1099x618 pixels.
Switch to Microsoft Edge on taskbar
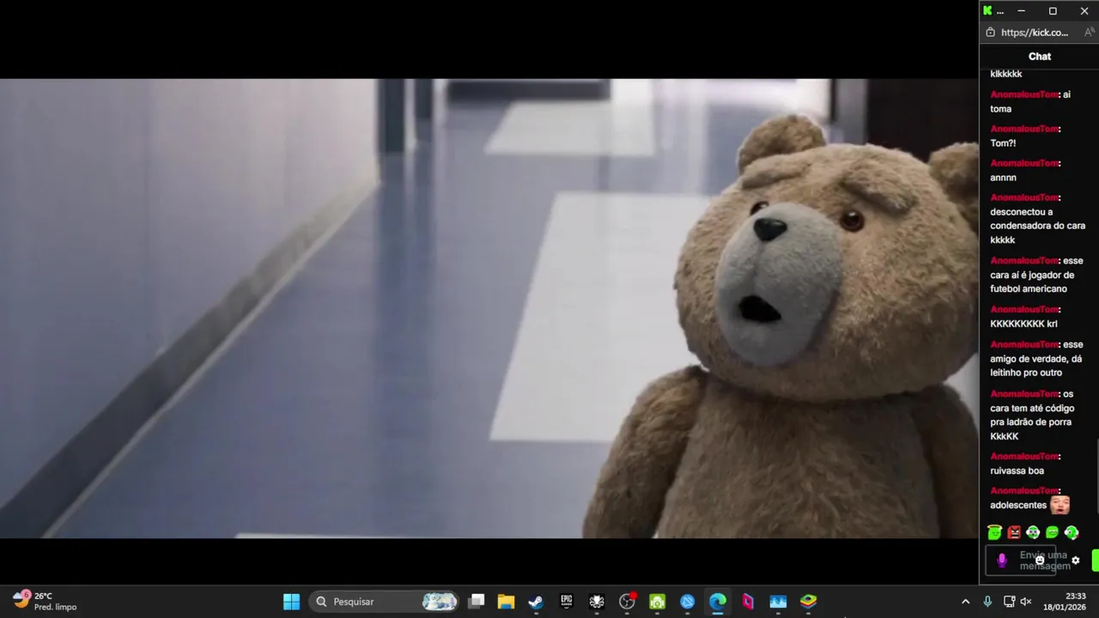[x=718, y=602]
